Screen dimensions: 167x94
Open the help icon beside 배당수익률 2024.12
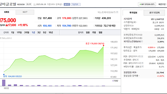pyautogui.click(x=143, y=67)
